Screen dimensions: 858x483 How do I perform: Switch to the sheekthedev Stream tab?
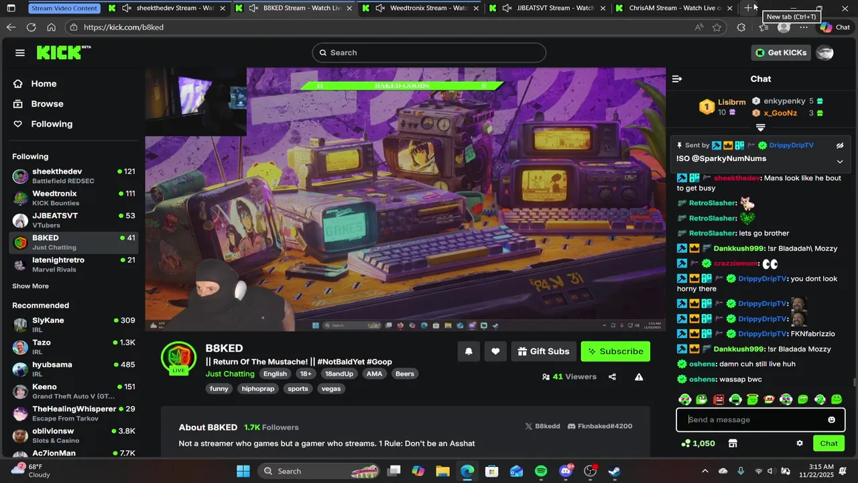[x=167, y=8]
